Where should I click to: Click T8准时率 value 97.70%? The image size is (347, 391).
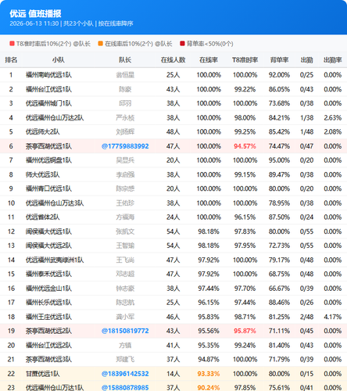click(245, 289)
